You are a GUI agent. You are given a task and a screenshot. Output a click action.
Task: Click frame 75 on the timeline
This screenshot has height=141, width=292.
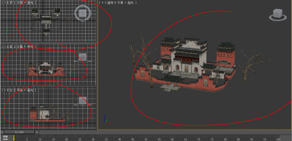tap(212, 139)
